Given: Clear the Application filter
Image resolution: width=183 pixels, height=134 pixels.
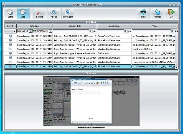Looking at the screenshot, I should click(130, 31).
